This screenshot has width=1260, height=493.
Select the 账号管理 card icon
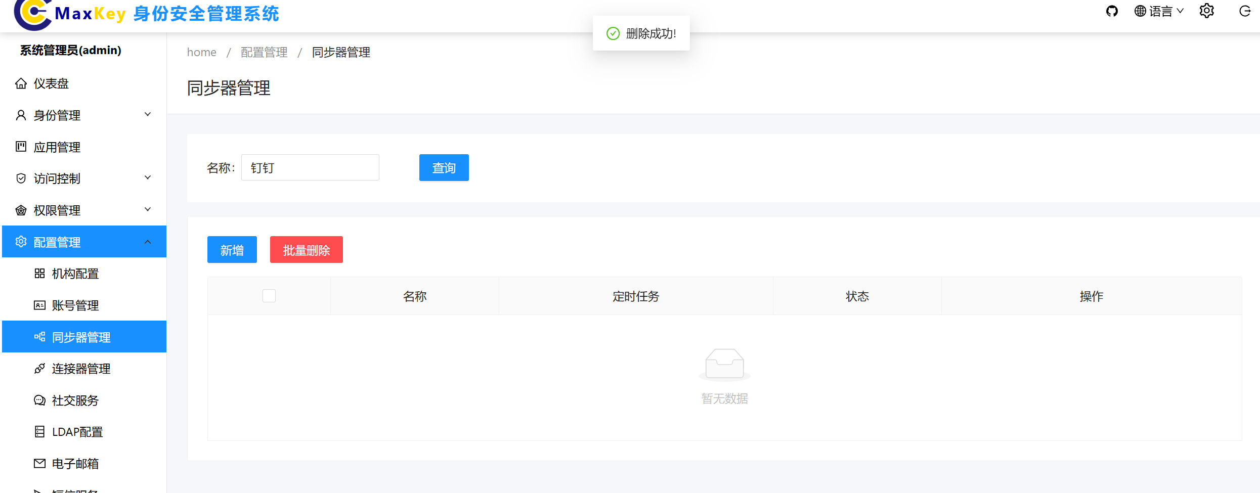(x=39, y=305)
